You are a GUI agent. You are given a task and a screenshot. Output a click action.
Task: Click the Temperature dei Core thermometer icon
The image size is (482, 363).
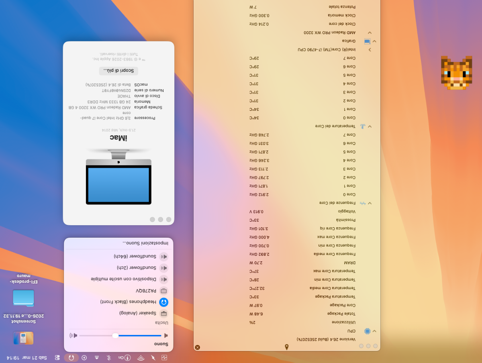[x=363, y=126]
